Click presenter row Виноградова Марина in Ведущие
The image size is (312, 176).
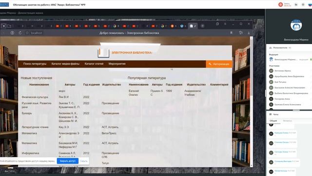click(x=289, y=60)
